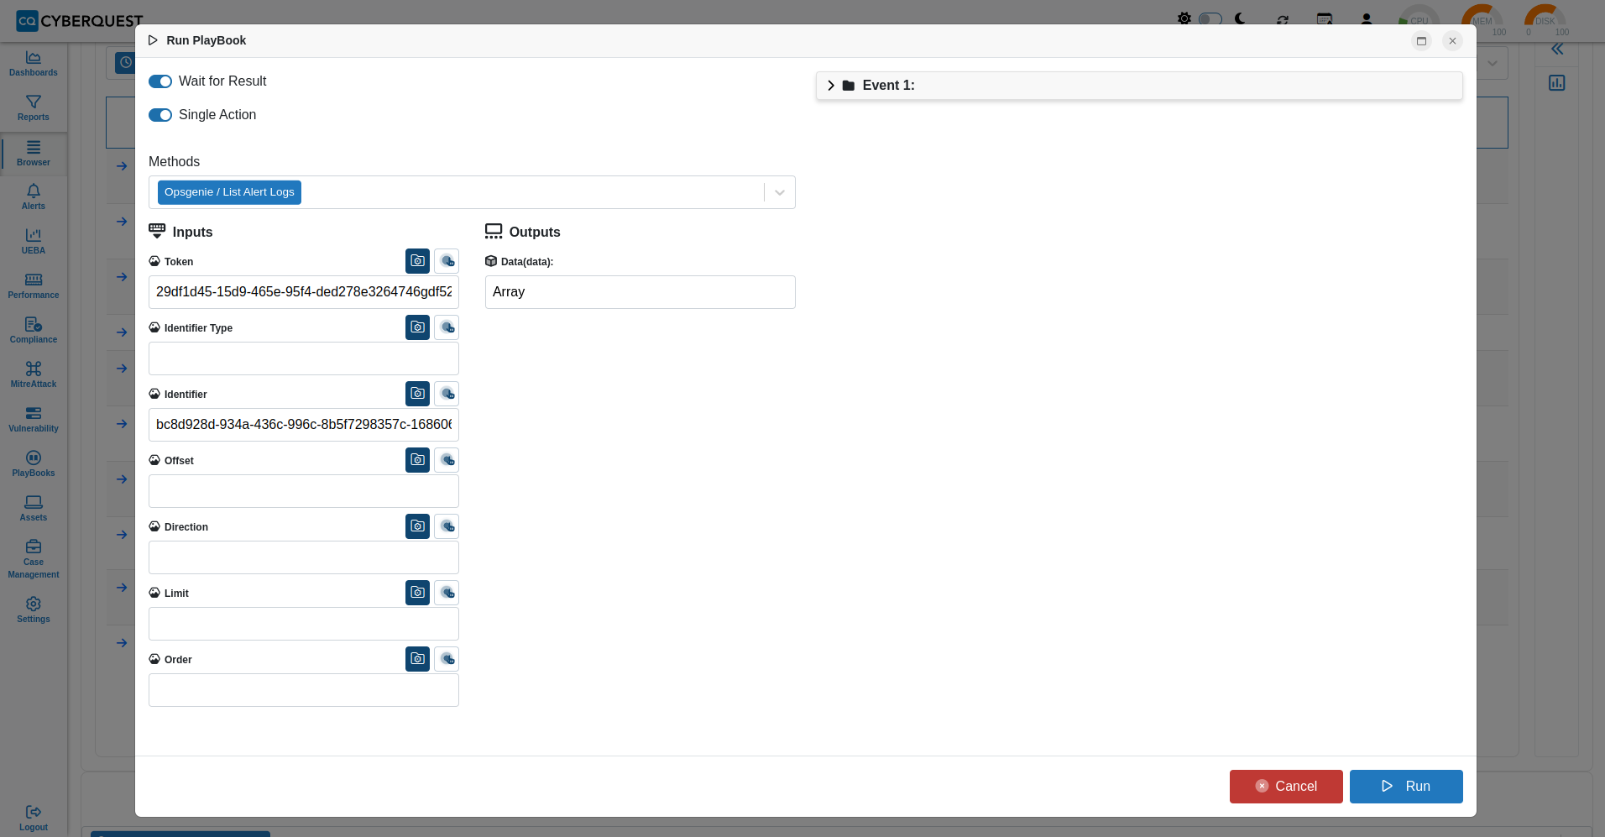Open PlayBooks in the sidebar
Image resolution: width=1605 pixels, height=837 pixels.
[x=34, y=464]
